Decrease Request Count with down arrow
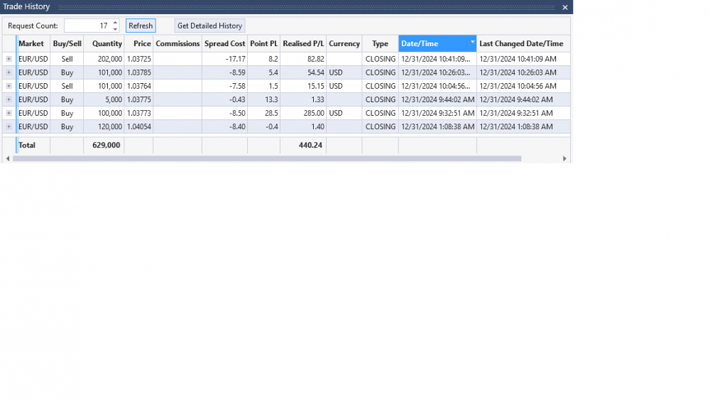Screen dimensions: 710x399 [115, 29]
